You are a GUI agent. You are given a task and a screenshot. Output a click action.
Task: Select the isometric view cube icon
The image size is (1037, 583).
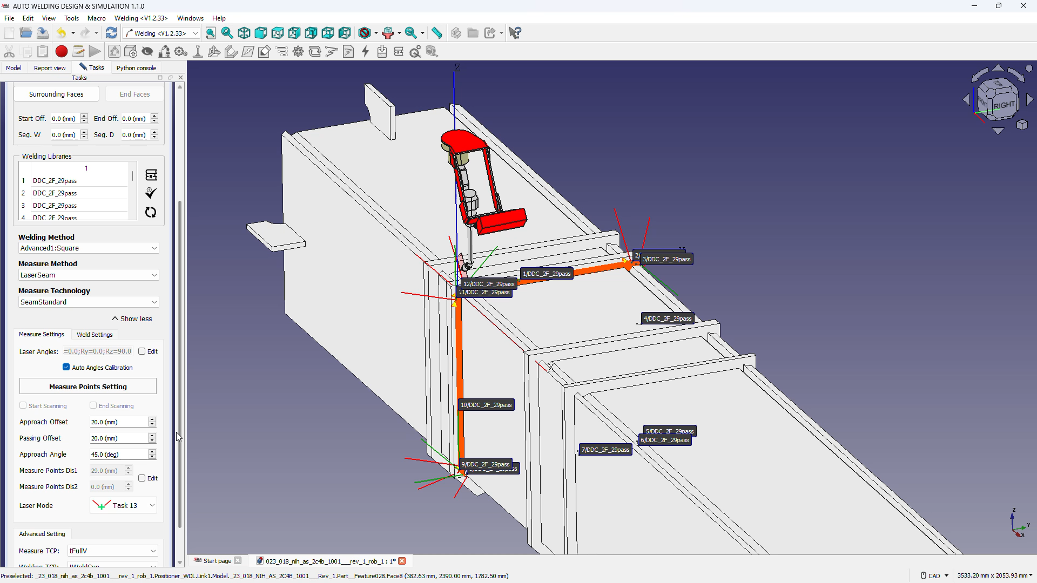244,33
